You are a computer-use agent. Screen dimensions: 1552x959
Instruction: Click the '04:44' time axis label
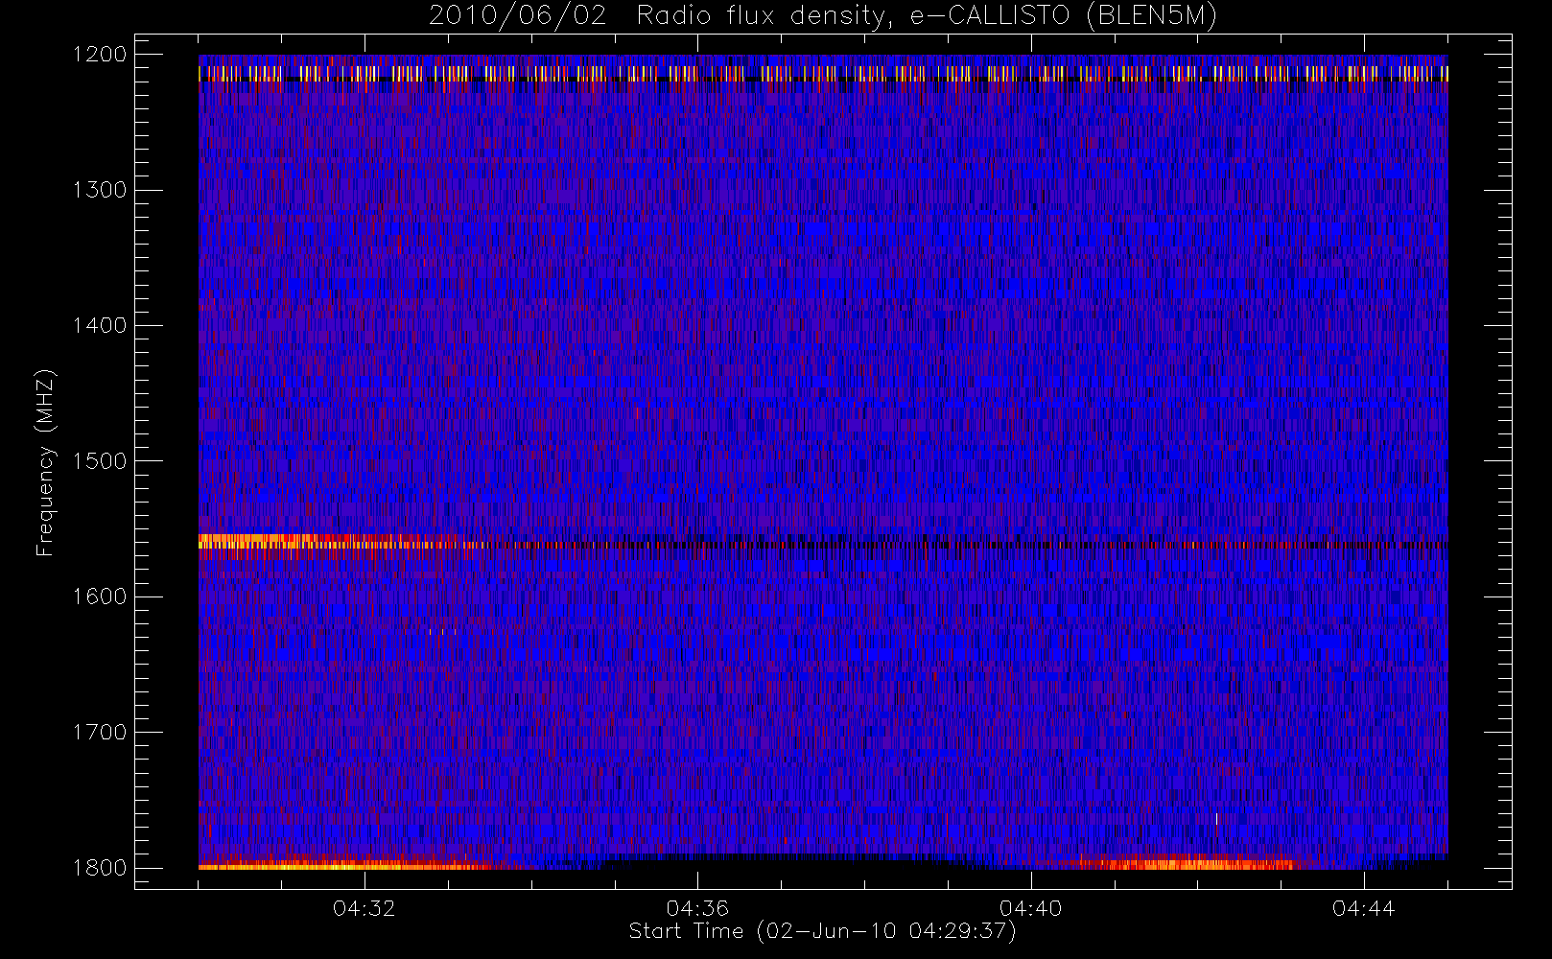click(1363, 908)
